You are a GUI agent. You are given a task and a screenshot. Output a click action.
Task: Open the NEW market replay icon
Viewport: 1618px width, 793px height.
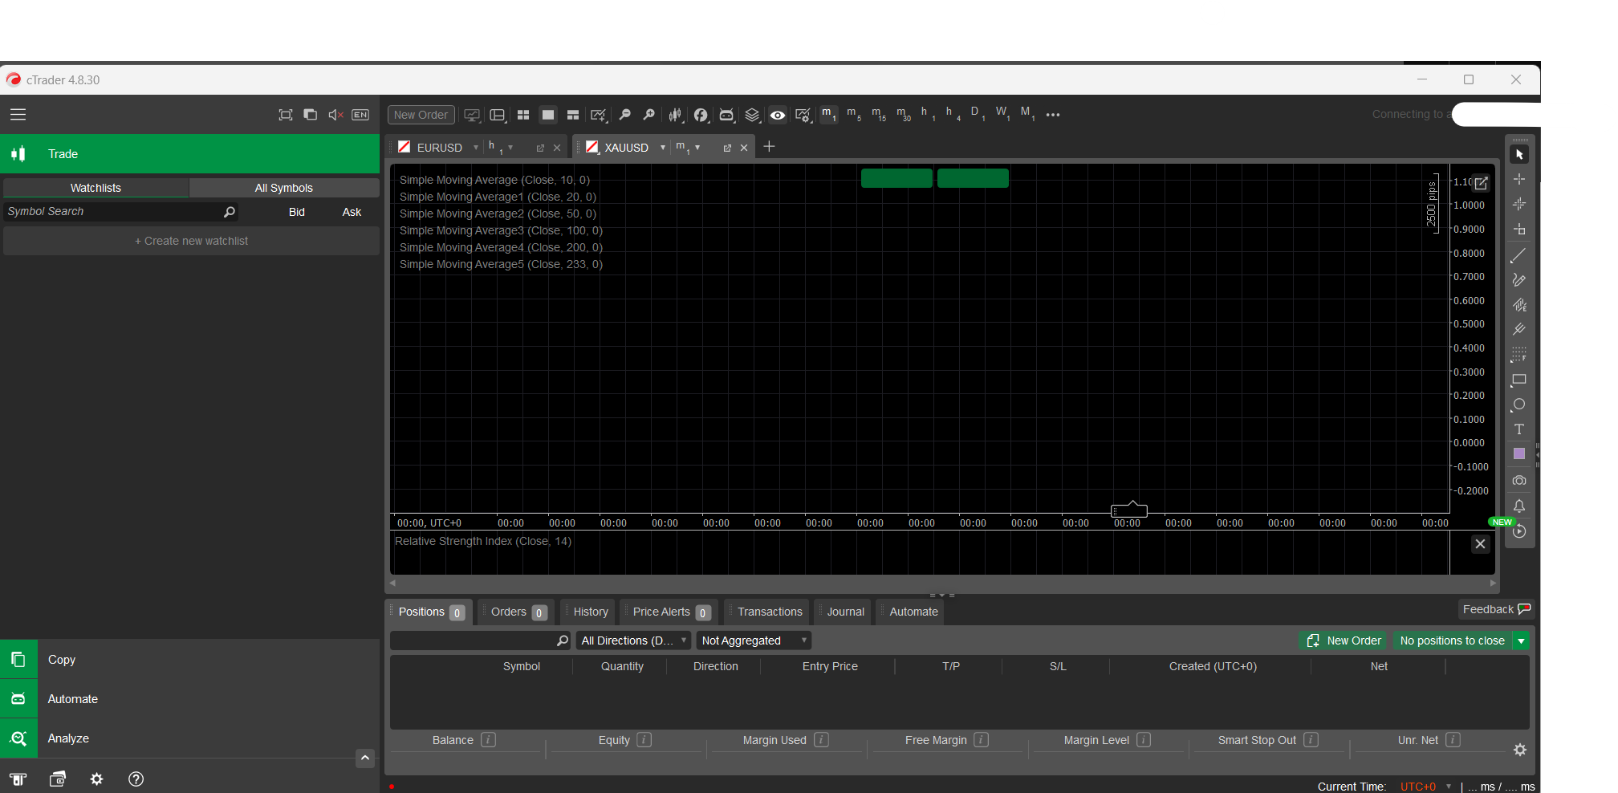point(1519,531)
